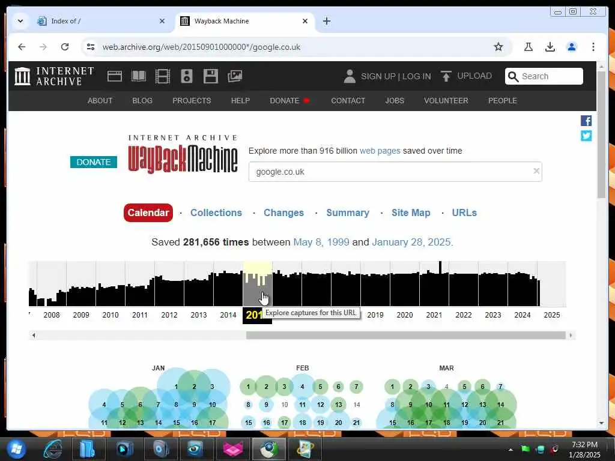
Task: Click the Wayback URL input field
Action: tap(395, 172)
